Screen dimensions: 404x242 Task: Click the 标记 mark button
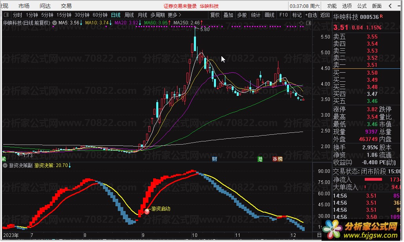[x=297, y=15]
